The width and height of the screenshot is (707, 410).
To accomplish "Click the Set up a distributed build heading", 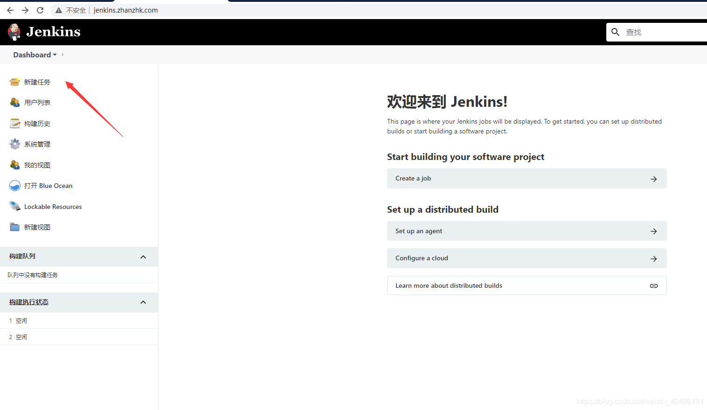I will (443, 209).
